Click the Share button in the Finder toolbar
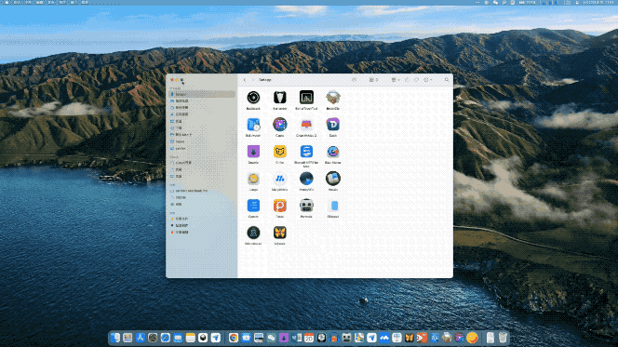 [x=407, y=80]
